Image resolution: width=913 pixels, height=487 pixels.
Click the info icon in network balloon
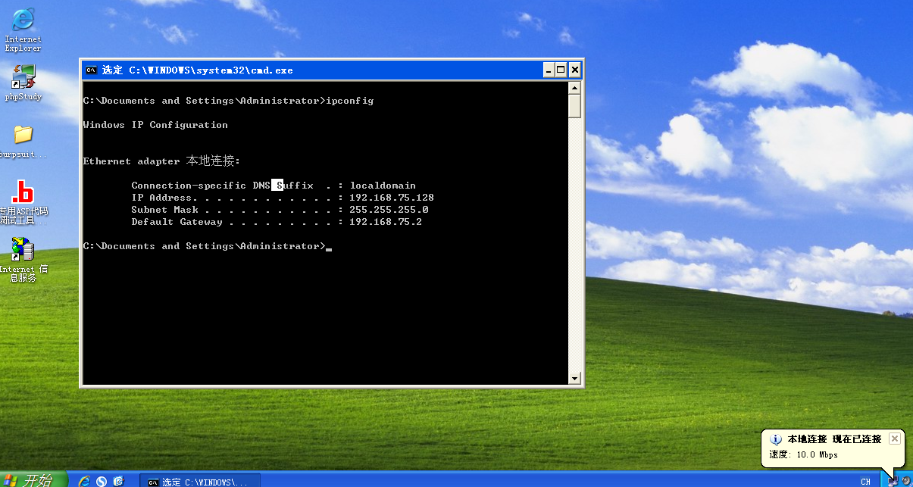click(x=775, y=439)
